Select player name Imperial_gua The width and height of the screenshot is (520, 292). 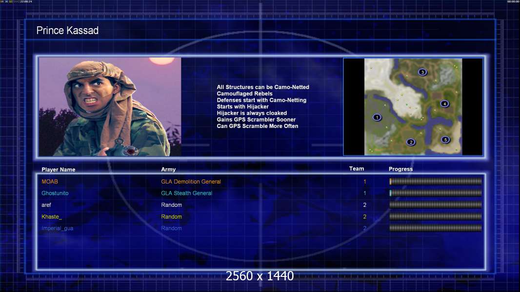click(x=58, y=228)
